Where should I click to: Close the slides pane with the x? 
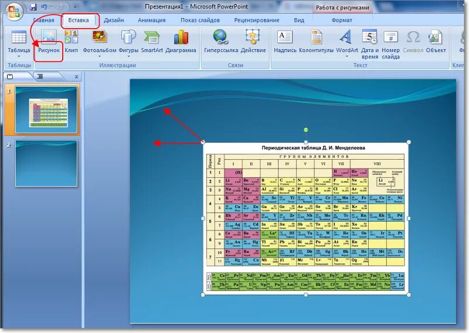tap(77, 77)
